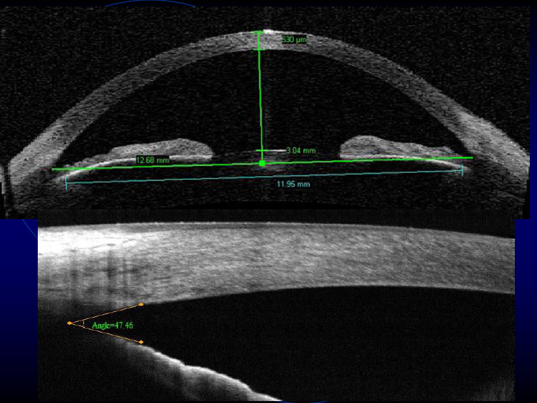Click the upper orange angle endpoint
The image size is (537, 403).
coord(141,305)
